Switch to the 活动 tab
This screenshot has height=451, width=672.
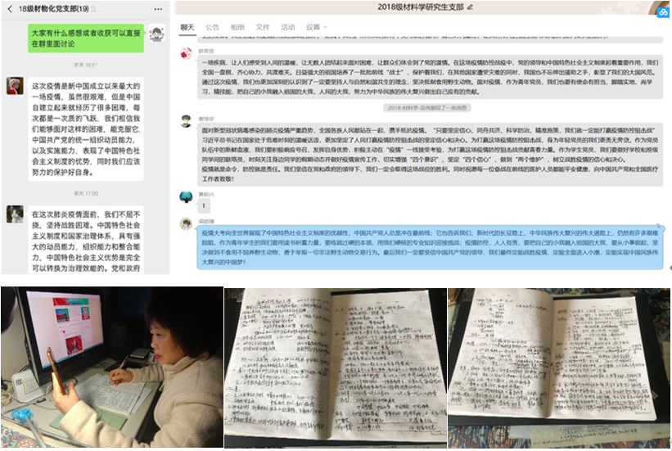287,27
